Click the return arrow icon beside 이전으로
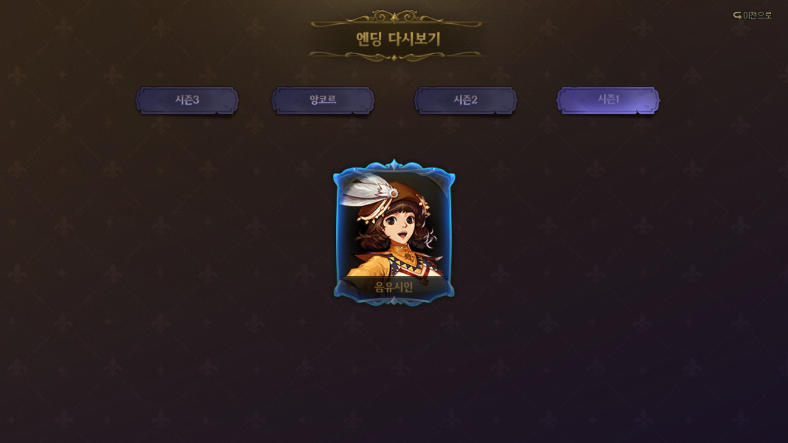The height and width of the screenshot is (443, 788). point(737,16)
